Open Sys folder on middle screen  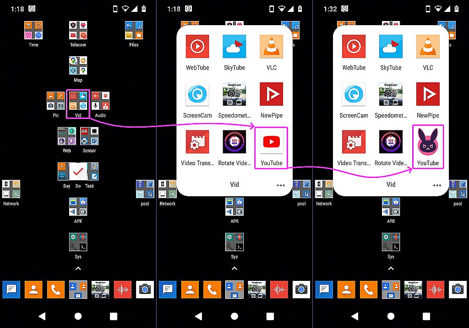pos(234,242)
